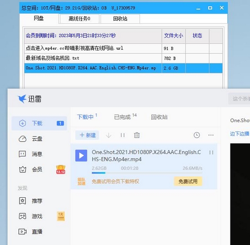Click the trash delete icon in toolbar
Image resolution: width=250 pixels, height=245 pixels.
(137, 135)
